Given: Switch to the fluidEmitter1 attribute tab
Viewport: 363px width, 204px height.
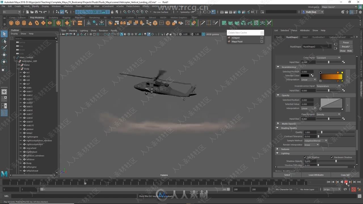Looking at the screenshot, I should pos(318,37).
